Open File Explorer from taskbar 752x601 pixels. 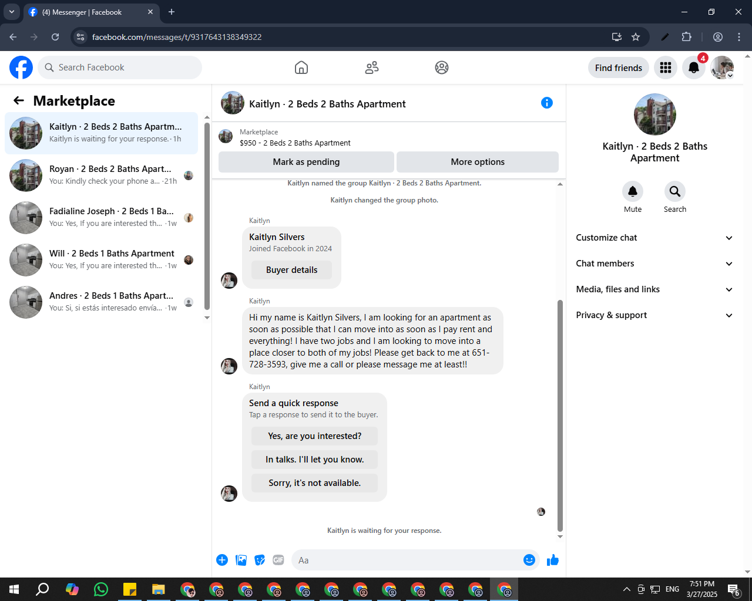click(159, 589)
